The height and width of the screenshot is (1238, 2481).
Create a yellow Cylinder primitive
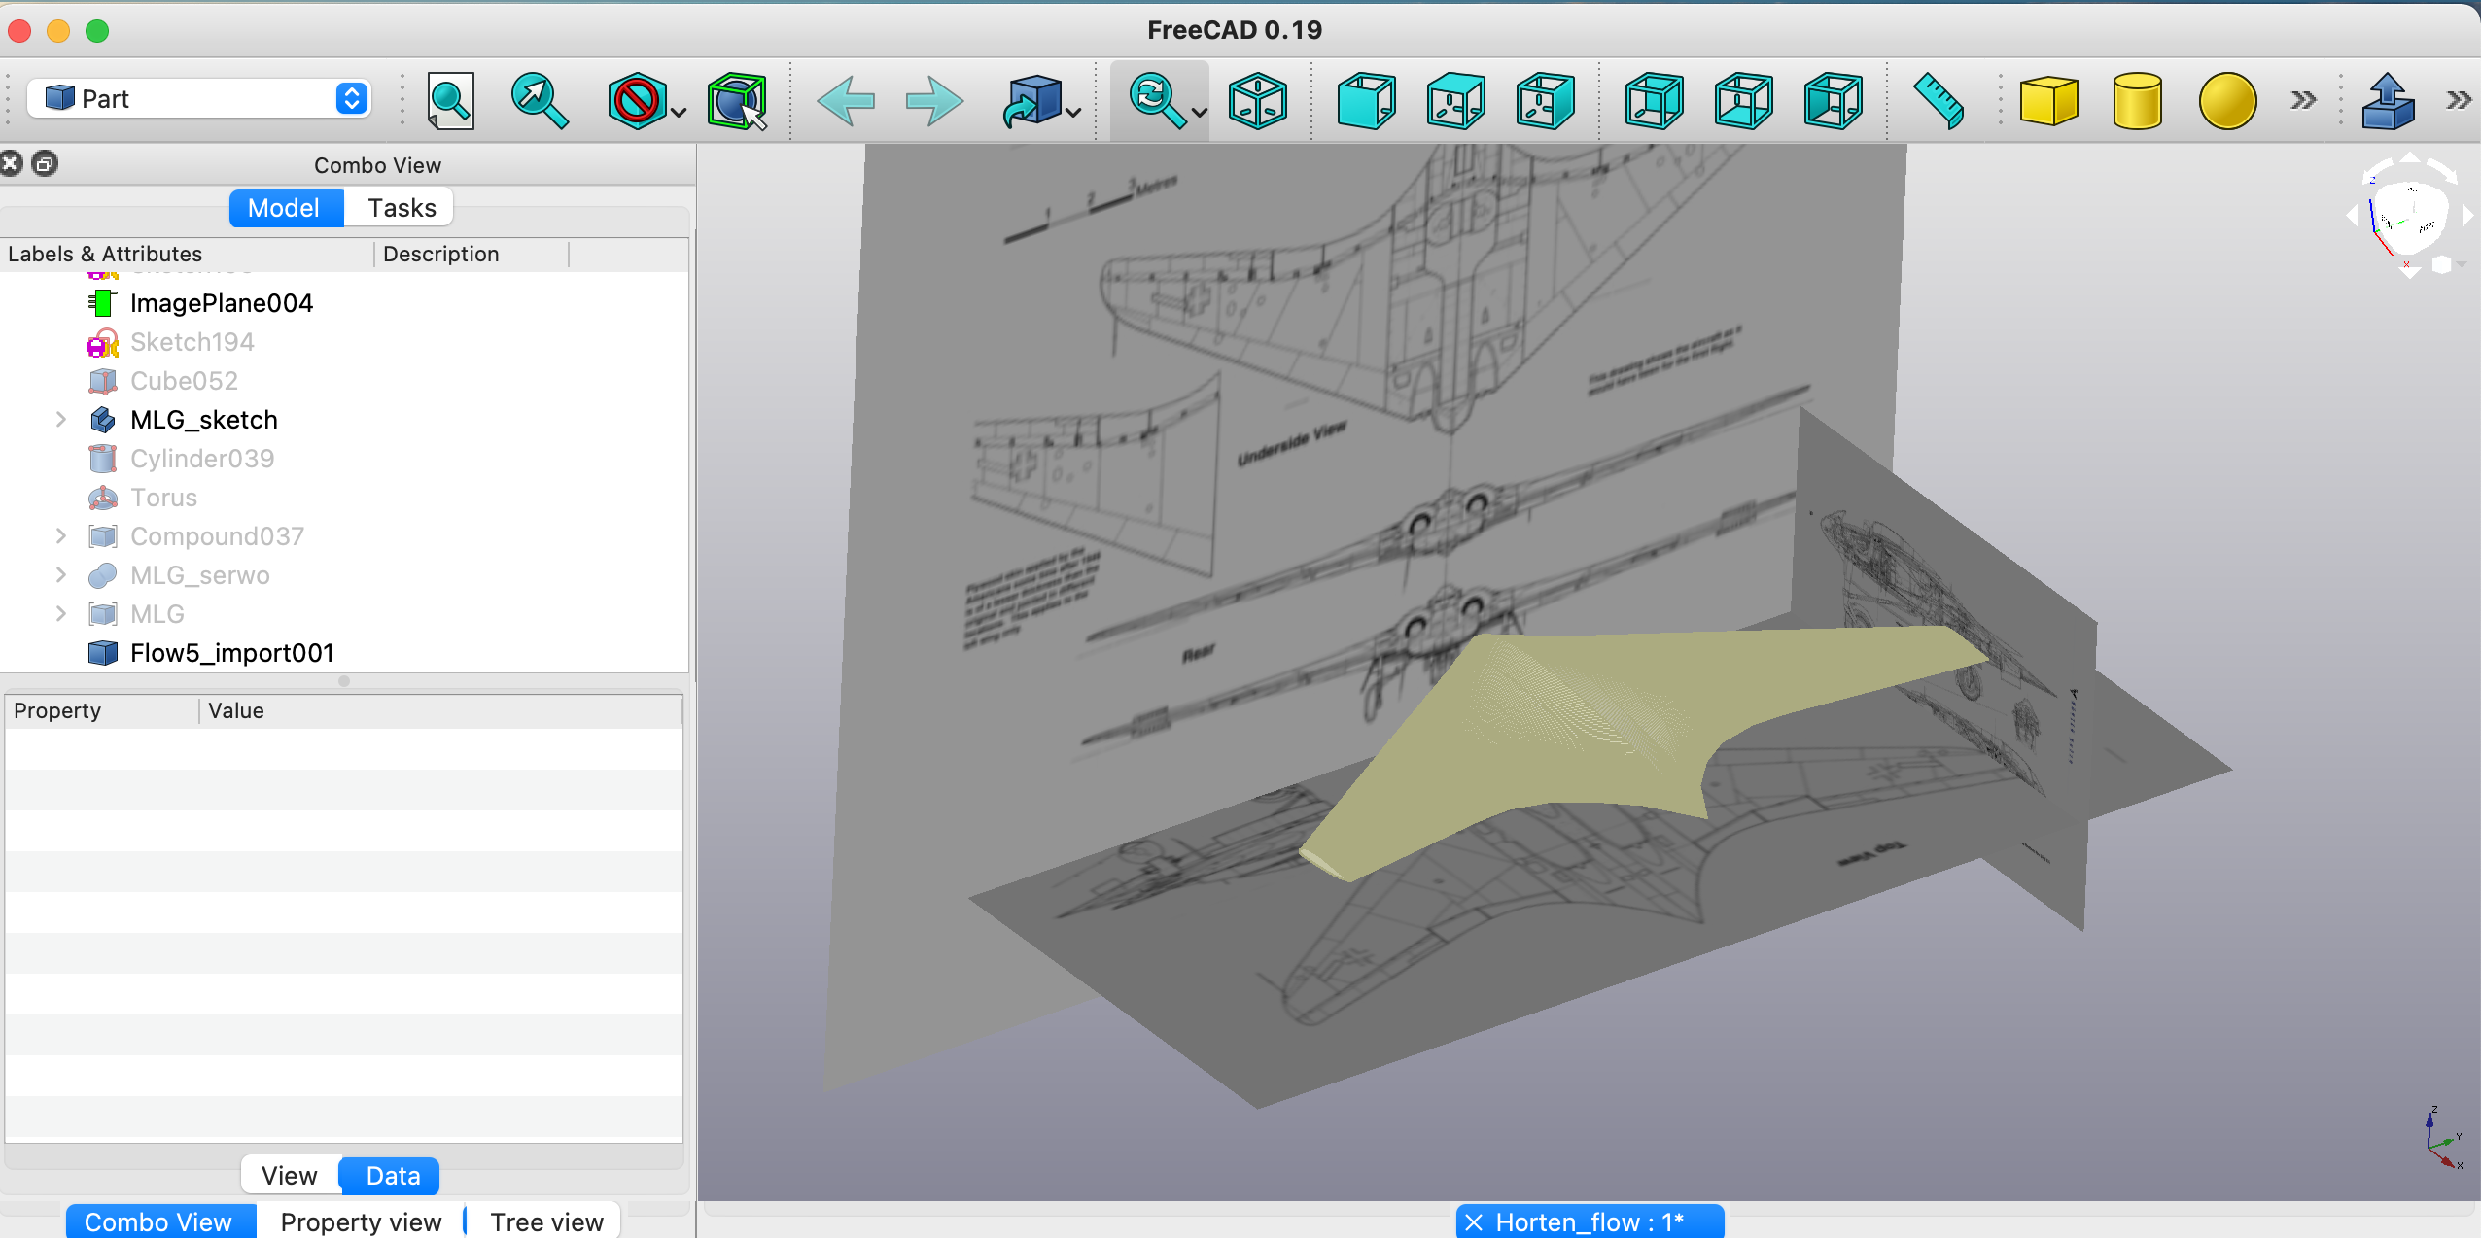click(x=2137, y=101)
